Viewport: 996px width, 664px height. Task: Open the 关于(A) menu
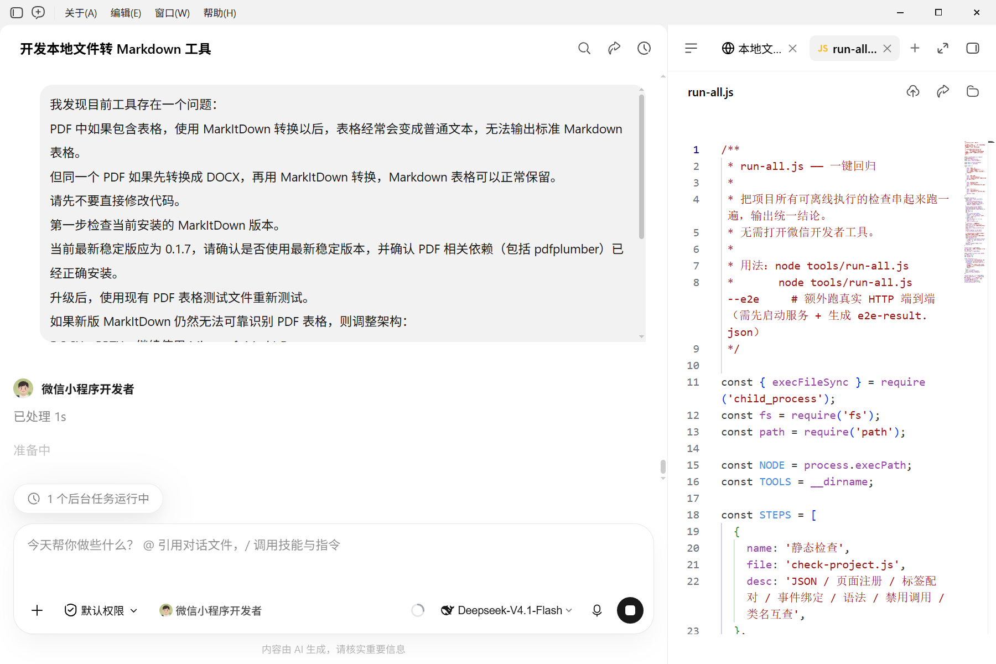(x=81, y=13)
